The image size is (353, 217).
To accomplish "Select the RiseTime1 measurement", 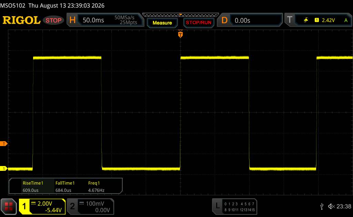I will click(x=33, y=183).
